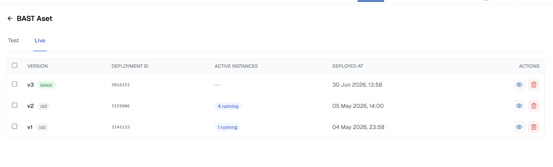Click the Deployed At column header

coord(348,66)
